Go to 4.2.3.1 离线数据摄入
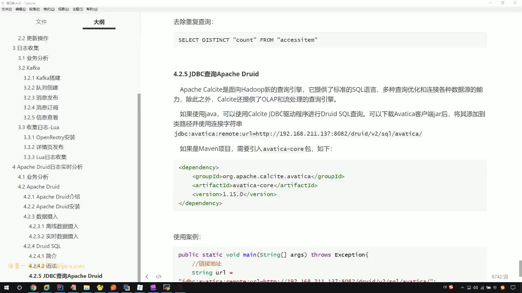522x293 pixels. [54, 226]
